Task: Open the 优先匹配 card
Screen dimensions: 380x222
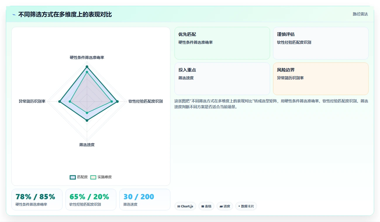Action: point(222,43)
